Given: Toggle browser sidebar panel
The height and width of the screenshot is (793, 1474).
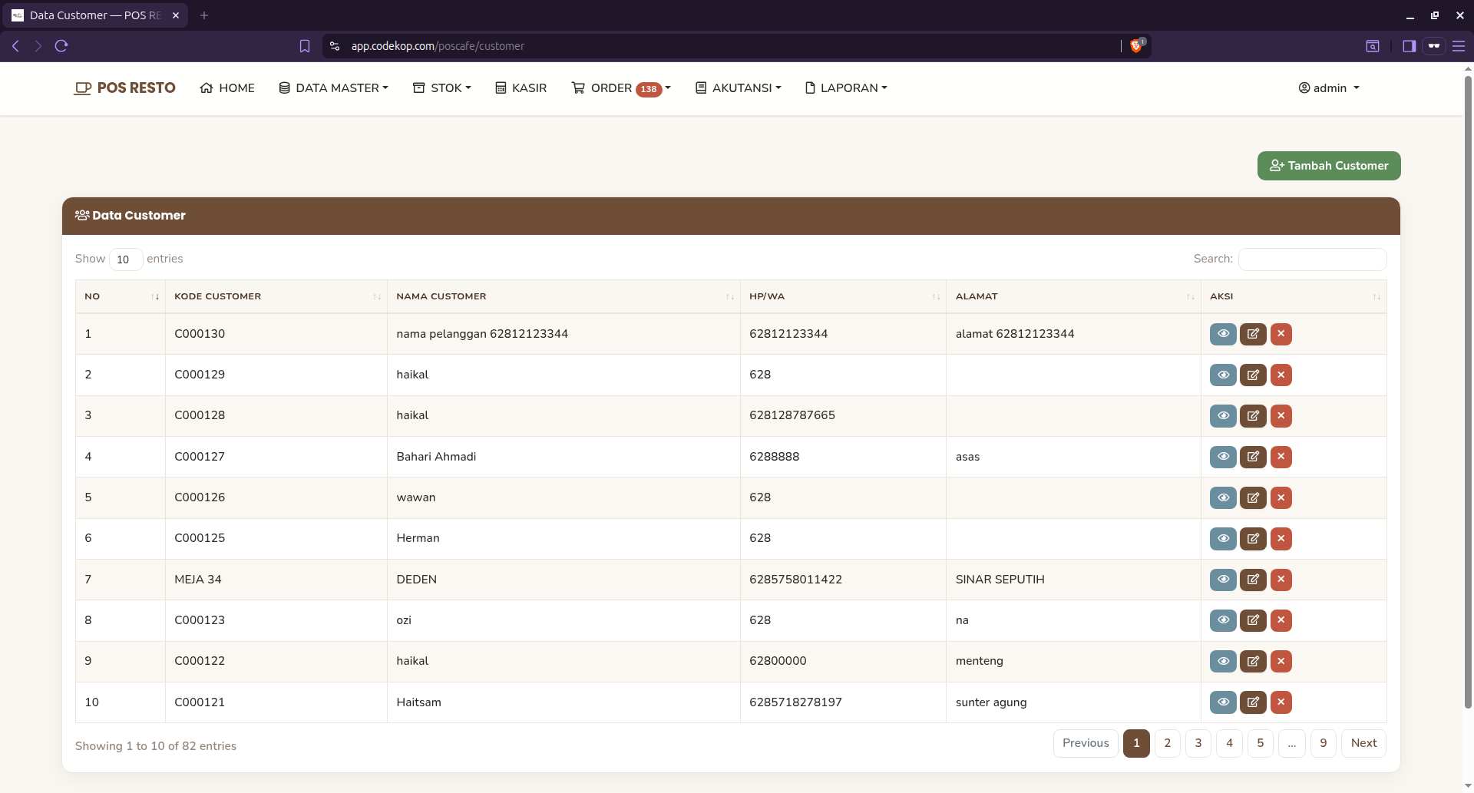Looking at the screenshot, I should pos(1409,46).
